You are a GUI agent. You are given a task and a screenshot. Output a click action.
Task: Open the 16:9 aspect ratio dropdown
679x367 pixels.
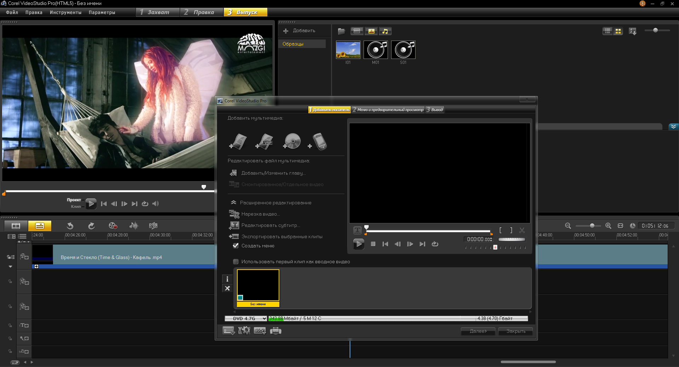pyautogui.click(x=260, y=331)
